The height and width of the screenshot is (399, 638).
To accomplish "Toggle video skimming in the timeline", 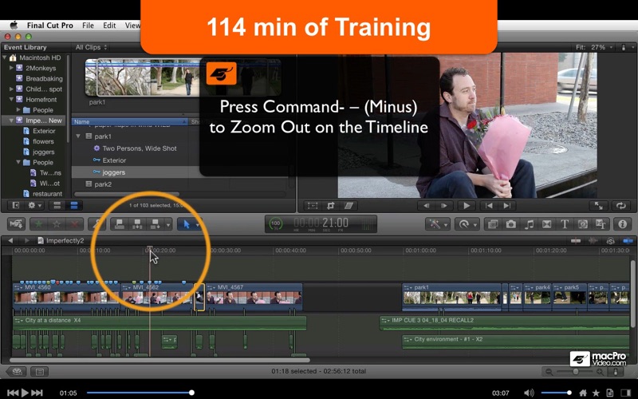I will pyautogui.click(x=575, y=241).
